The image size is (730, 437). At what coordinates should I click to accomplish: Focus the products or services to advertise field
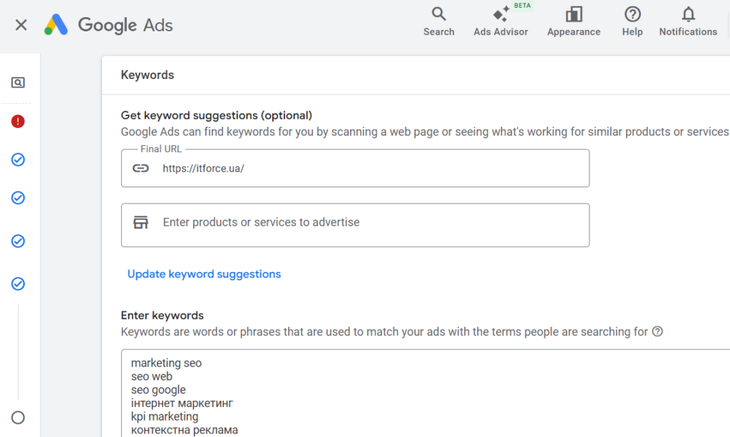tap(371, 223)
